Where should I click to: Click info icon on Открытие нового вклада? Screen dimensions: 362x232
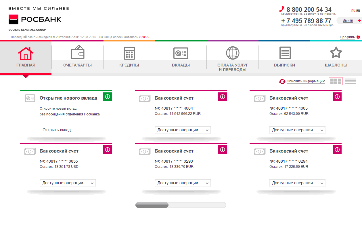107,97
